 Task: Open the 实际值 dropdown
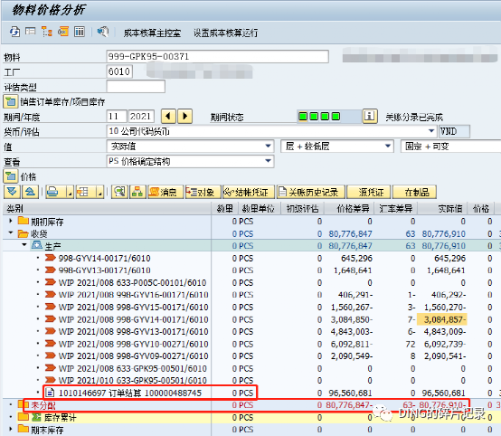268,146
